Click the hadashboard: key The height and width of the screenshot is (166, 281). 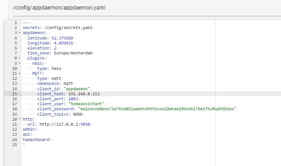point(37,140)
